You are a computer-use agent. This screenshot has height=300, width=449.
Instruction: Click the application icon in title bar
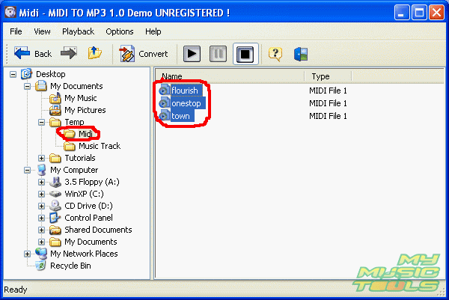[x=10, y=12]
